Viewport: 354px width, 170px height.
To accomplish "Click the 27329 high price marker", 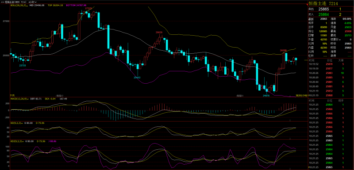I will click(x=88, y=8).
